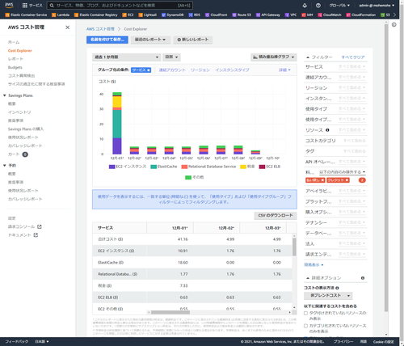Viewport: 404px width, 346px height.
Task: Open コスト異常検出 in the sidebar
Action: (21, 76)
